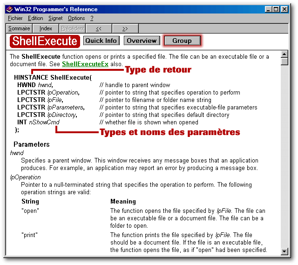298x265 pixels.
Task: Click the text HINSTANCE ShellExecute(
Action: (x=53, y=78)
